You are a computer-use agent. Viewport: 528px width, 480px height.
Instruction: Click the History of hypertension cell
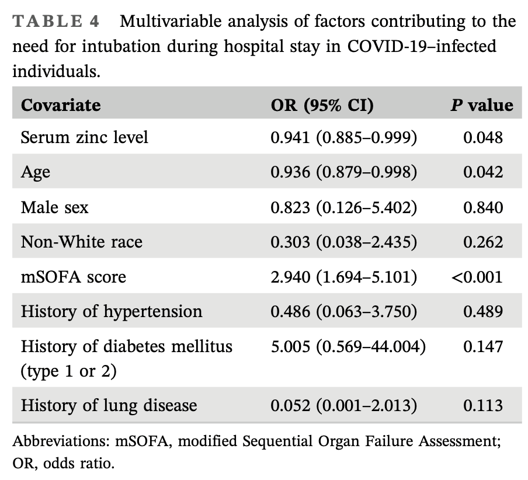pyautogui.click(x=112, y=311)
